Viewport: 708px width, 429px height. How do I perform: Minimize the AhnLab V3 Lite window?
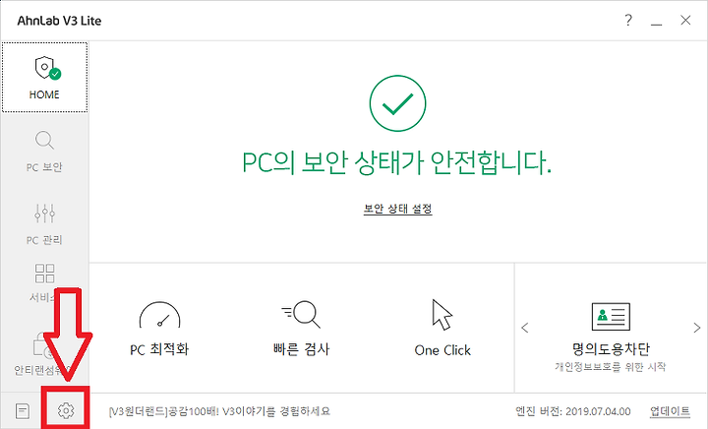coord(656,22)
